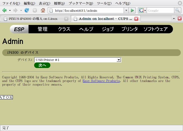Click the page icon in the address bar

(x=51, y=11)
